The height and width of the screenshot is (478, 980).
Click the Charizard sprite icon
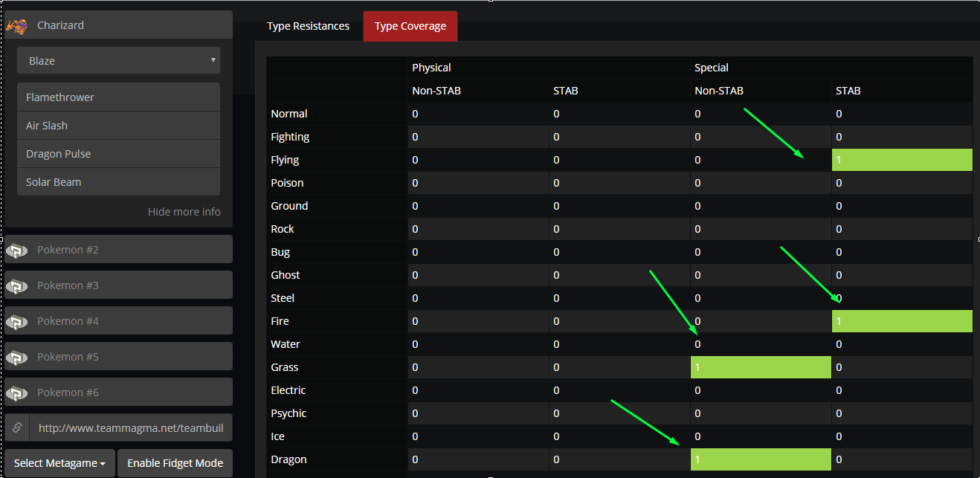click(x=16, y=26)
